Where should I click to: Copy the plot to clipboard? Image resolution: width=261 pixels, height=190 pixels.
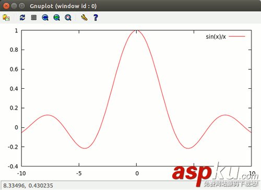[6, 18]
